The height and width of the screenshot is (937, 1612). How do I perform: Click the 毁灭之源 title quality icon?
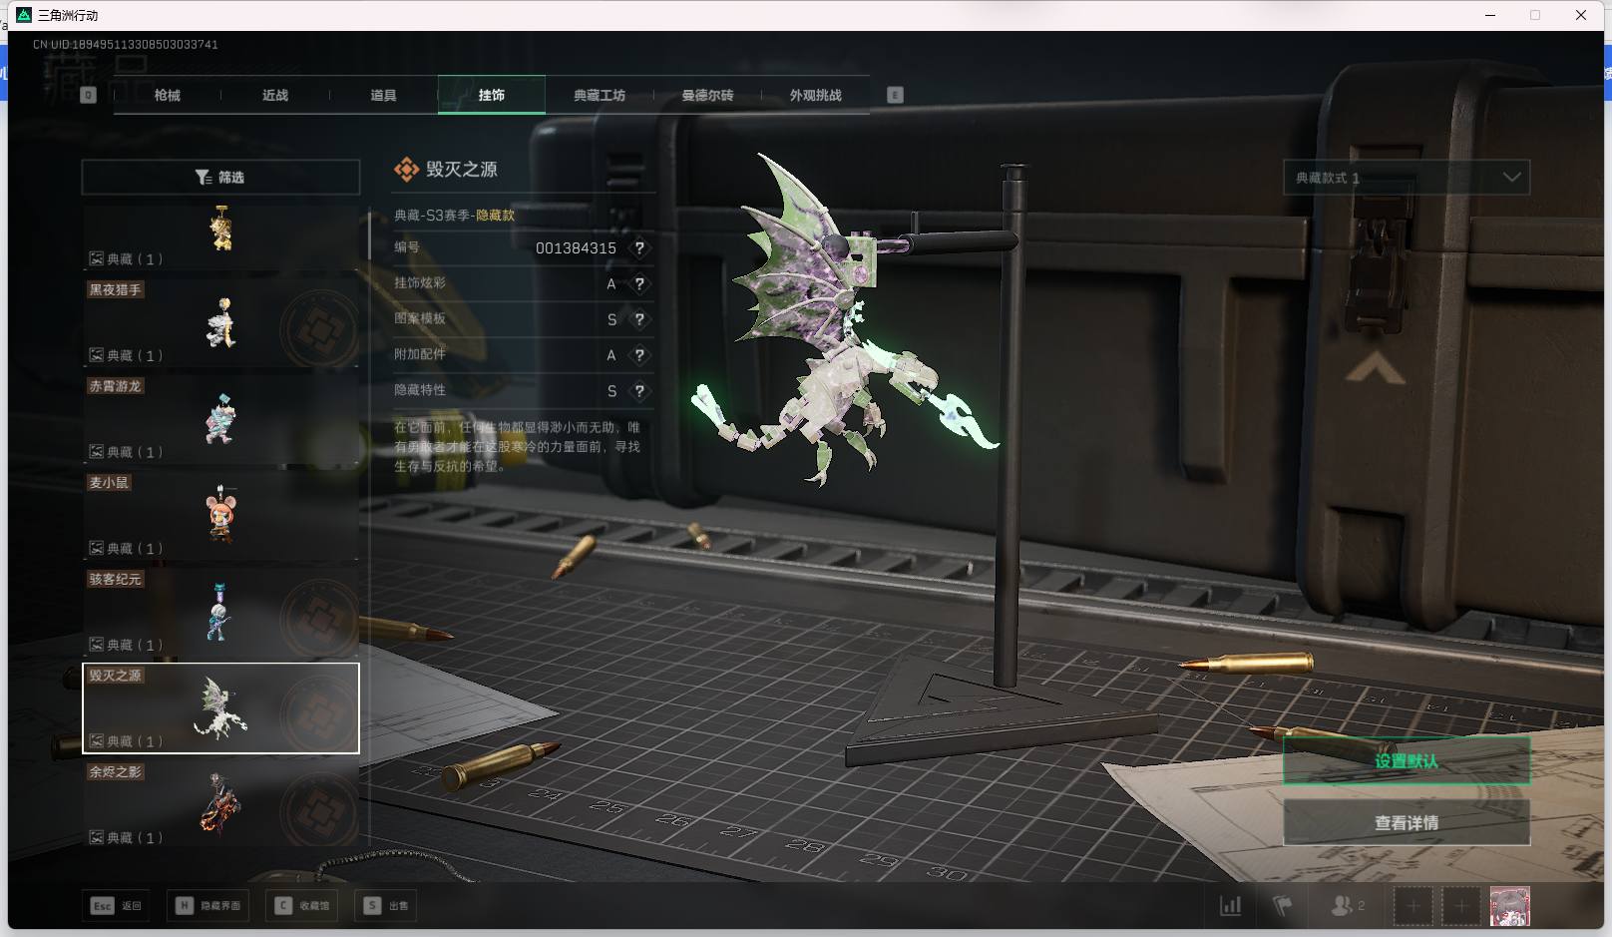[406, 170]
